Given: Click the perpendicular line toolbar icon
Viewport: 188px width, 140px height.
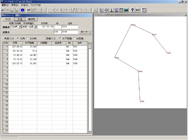Looking at the screenshot, I should [x=111, y=10].
